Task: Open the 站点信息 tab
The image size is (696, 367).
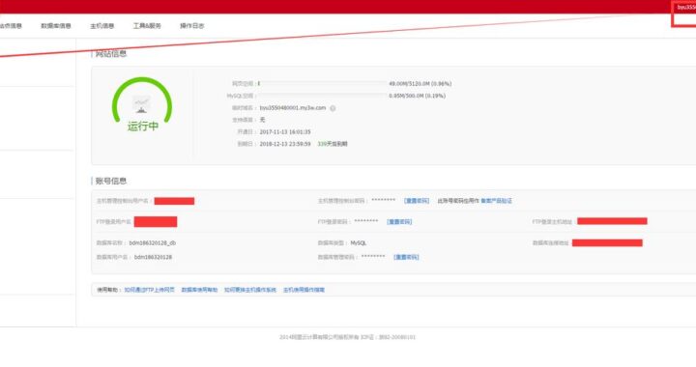Action: click(x=10, y=26)
